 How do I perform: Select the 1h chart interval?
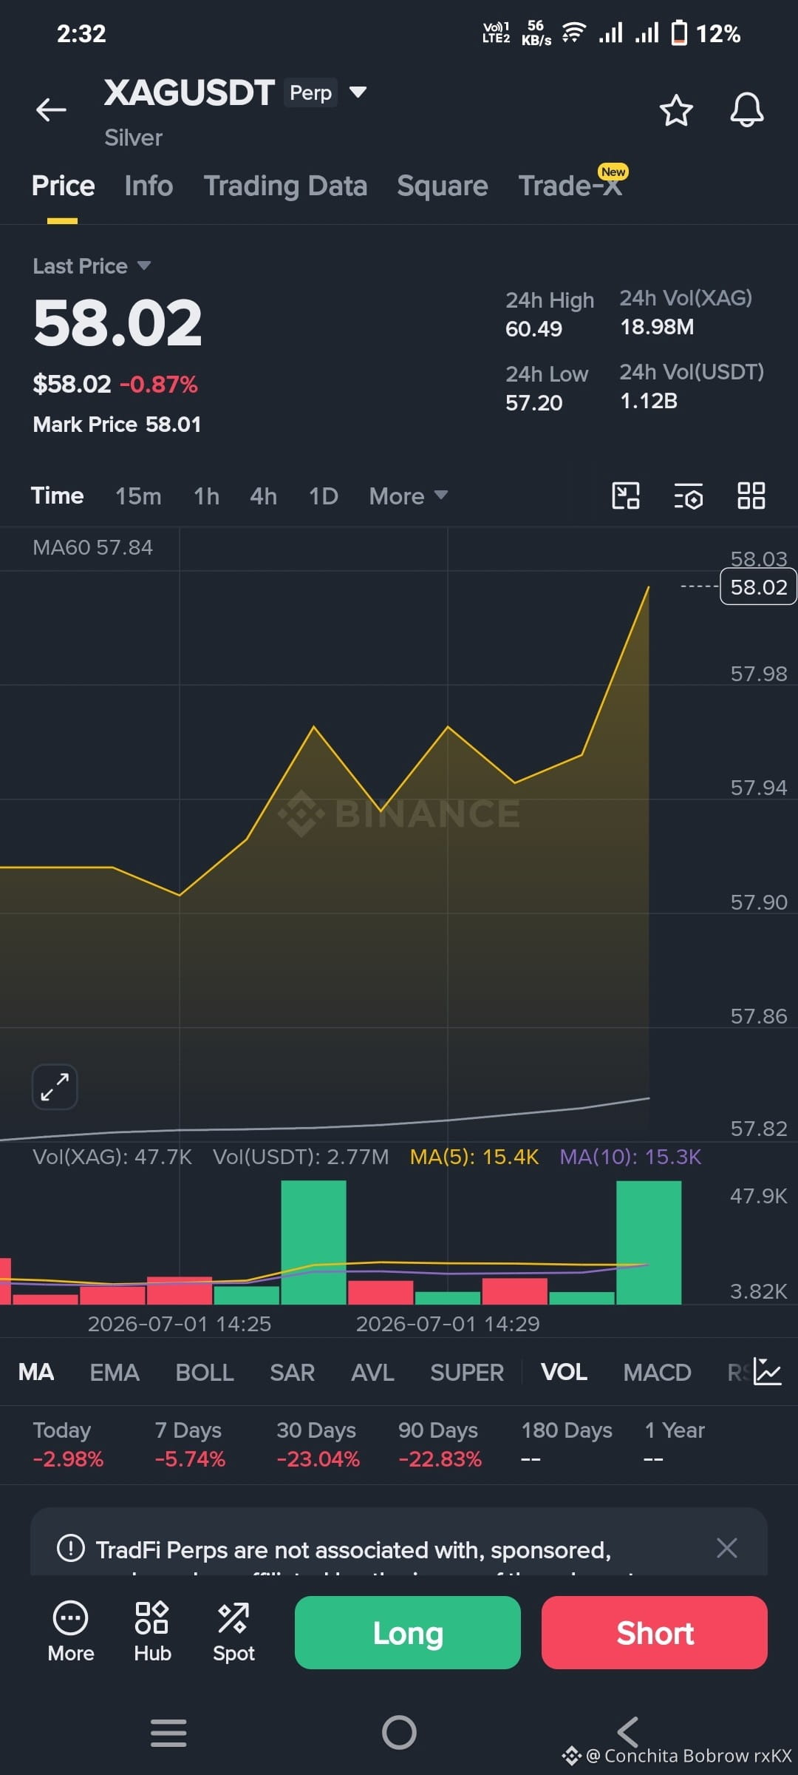(206, 496)
